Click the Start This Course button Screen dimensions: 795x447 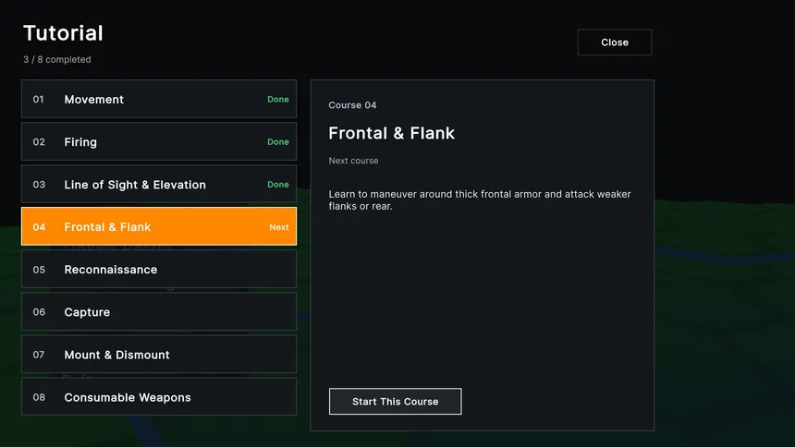tap(395, 402)
